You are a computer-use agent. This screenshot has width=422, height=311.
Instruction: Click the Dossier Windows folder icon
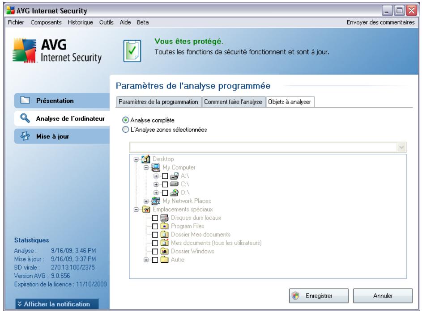pos(164,251)
